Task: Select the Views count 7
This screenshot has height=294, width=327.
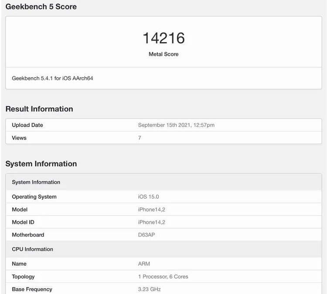Action: point(140,138)
